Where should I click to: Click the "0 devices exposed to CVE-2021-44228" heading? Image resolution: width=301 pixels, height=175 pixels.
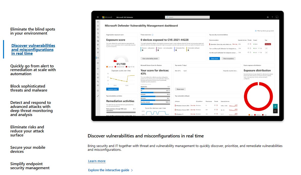(x=165, y=40)
